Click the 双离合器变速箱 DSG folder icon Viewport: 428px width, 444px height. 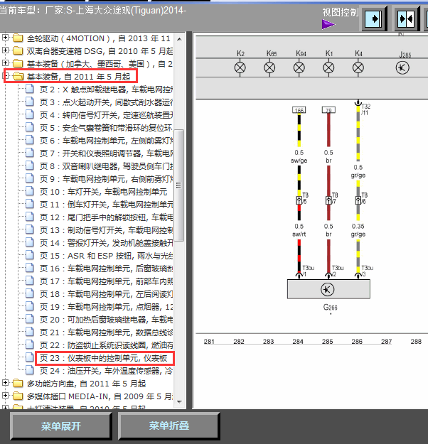pyautogui.click(x=18, y=50)
